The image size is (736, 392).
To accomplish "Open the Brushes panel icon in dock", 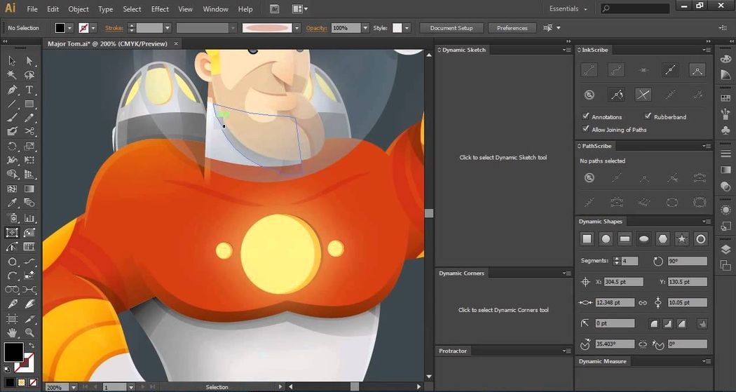I will coord(725,113).
